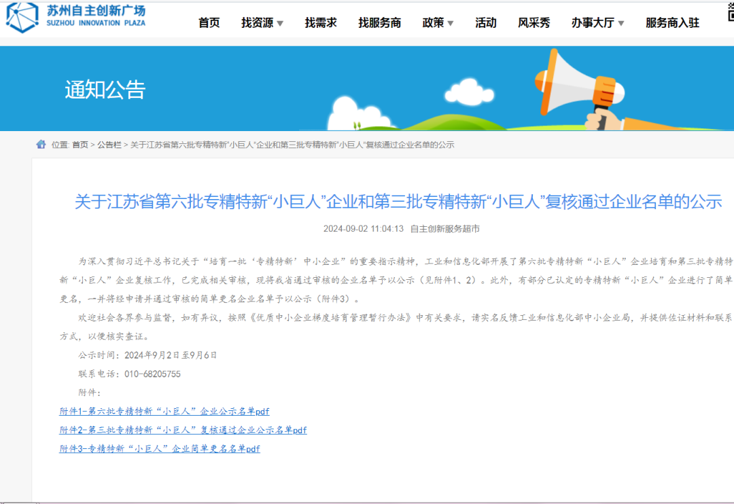Click the article title in the breadcrumb
The height and width of the screenshot is (504, 734).
click(292, 145)
